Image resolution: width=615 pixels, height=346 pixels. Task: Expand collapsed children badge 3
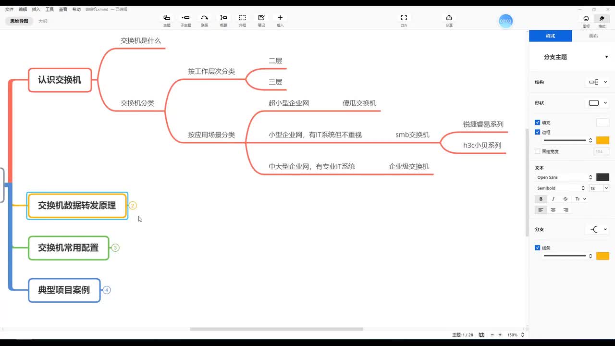(115, 248)
